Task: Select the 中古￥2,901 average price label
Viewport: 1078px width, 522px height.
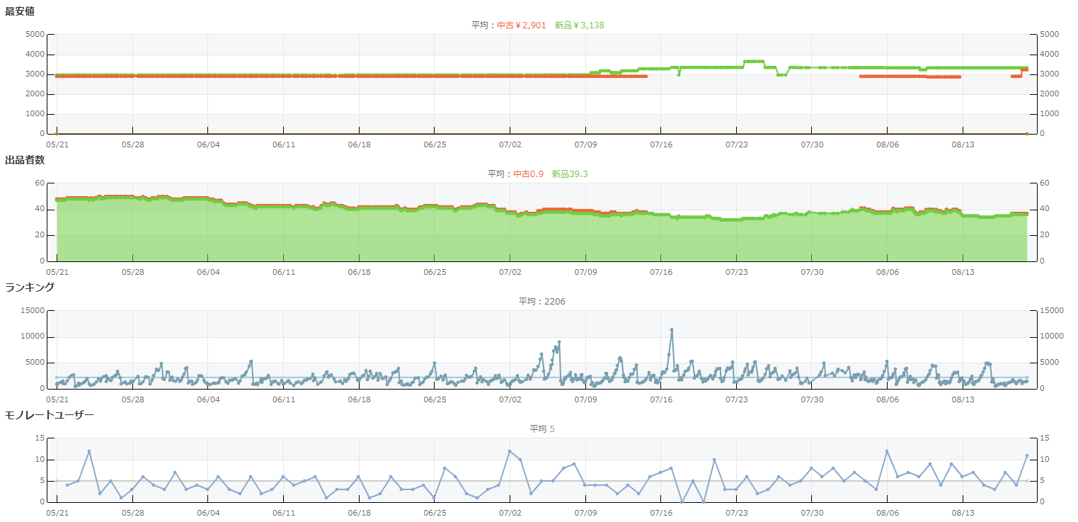Action: (522, 25)
